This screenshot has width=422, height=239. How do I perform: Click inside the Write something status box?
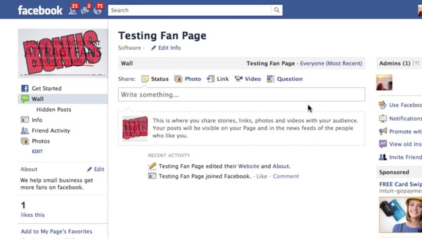point(242,95)
